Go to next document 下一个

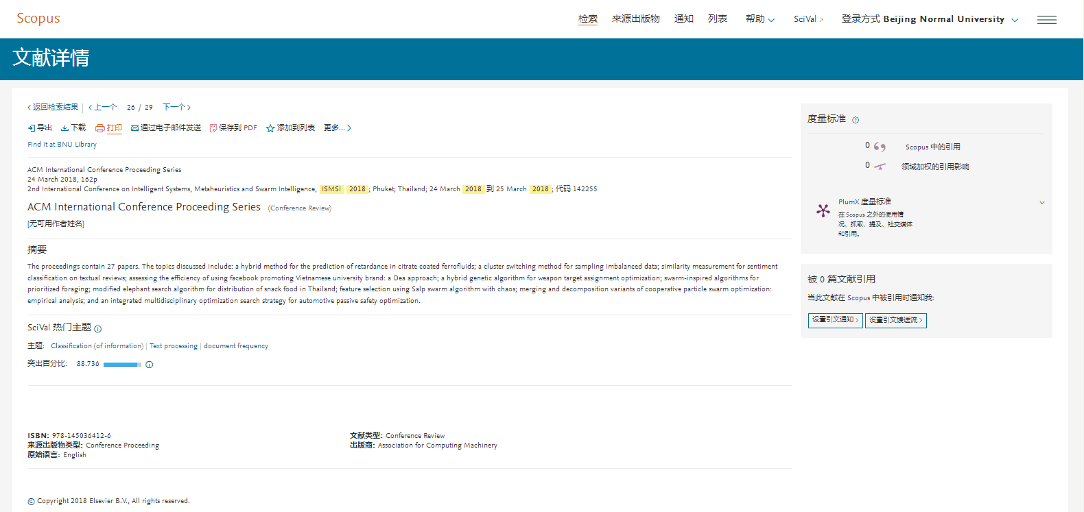[176, 107]
